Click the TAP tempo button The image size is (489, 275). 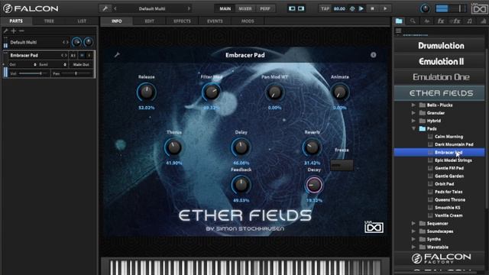325,8
